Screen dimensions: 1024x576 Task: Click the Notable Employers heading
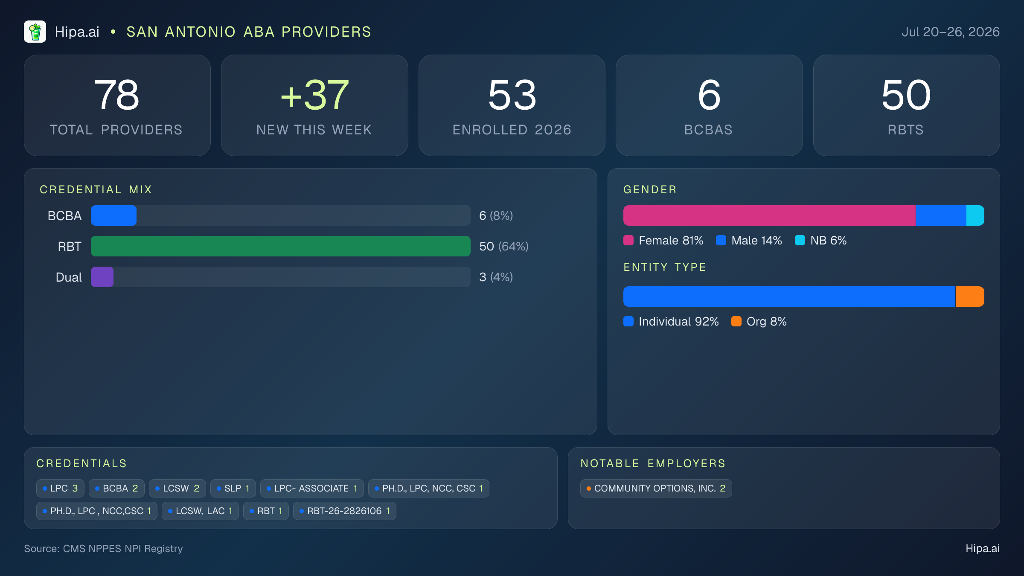coord(653,463)
